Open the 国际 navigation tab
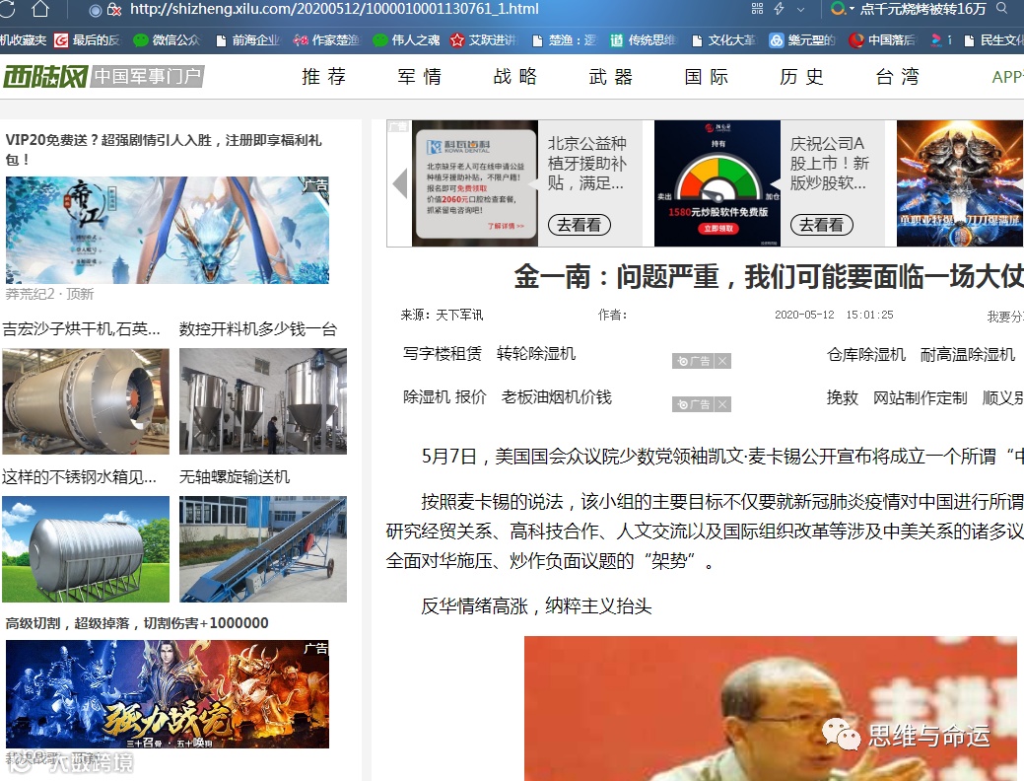 (x=706, y=77)
